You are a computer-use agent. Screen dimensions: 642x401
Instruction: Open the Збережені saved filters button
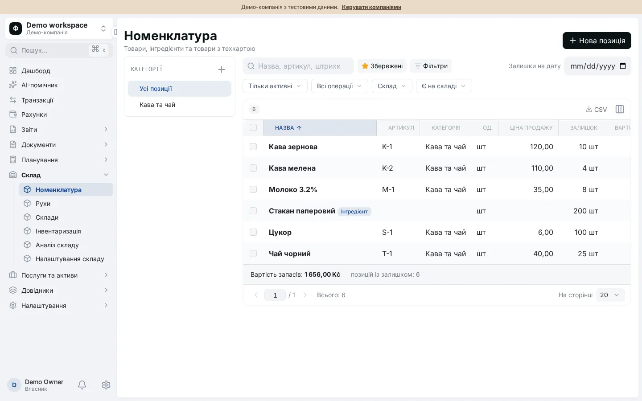coord(382,66)
